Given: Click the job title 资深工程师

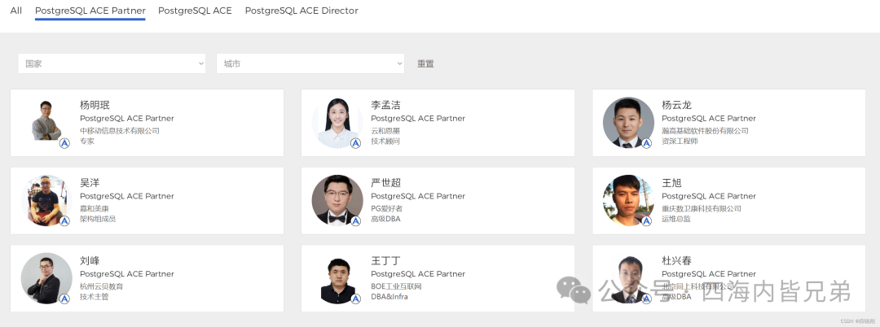Looking at the screenshot, I should point(680,141).
